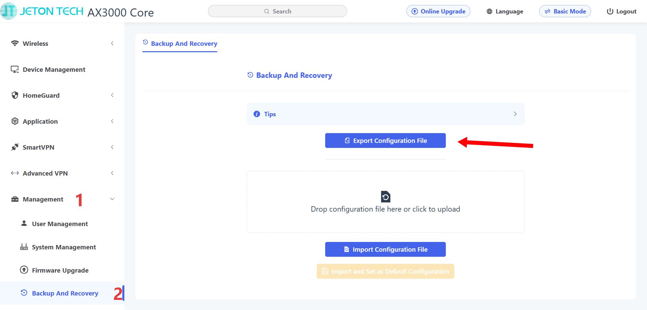Expand the HomeGuard menu chevron
The width and height of the screenshot is (647, 310).
point(112,95)
